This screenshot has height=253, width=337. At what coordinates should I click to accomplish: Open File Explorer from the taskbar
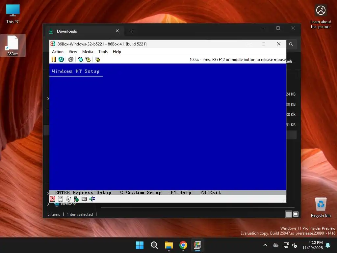pos(169,245)
